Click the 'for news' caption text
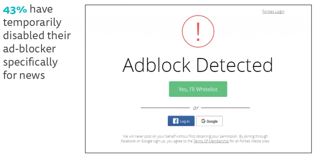The height and width of the screenshot is (159, 317). tap(24, 75)
